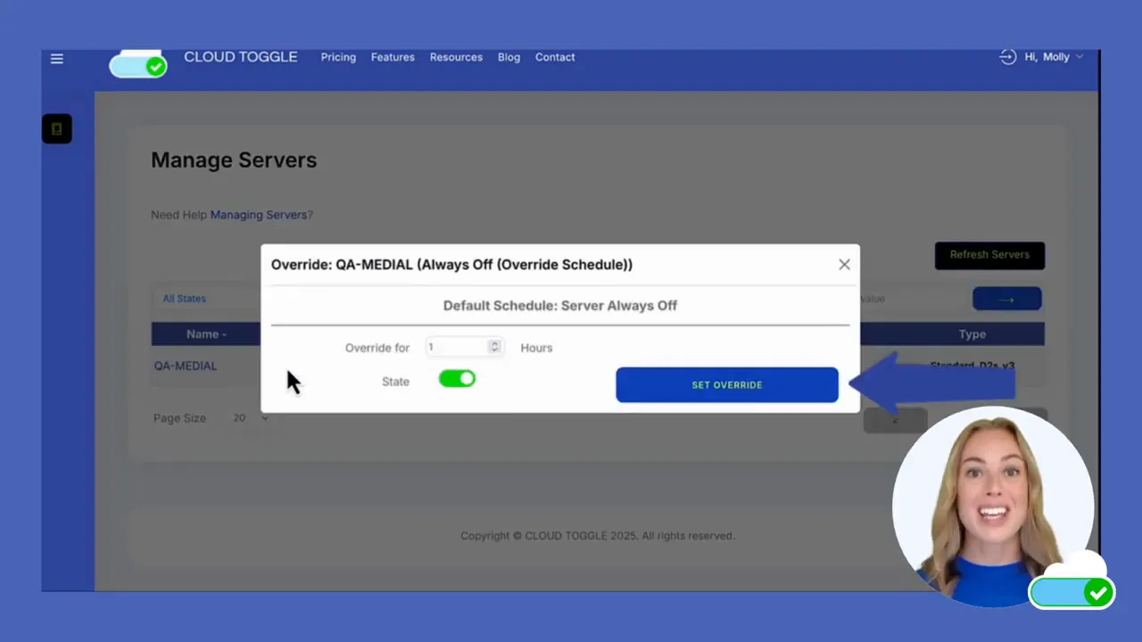Open the Managing Servers help link
The image size is (1142, 642).
[259, 214]
